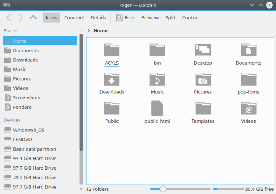This screenshot has height=194, width=276.
Task: Expand the breadcrumb arrow before Home
Action: 89,31
